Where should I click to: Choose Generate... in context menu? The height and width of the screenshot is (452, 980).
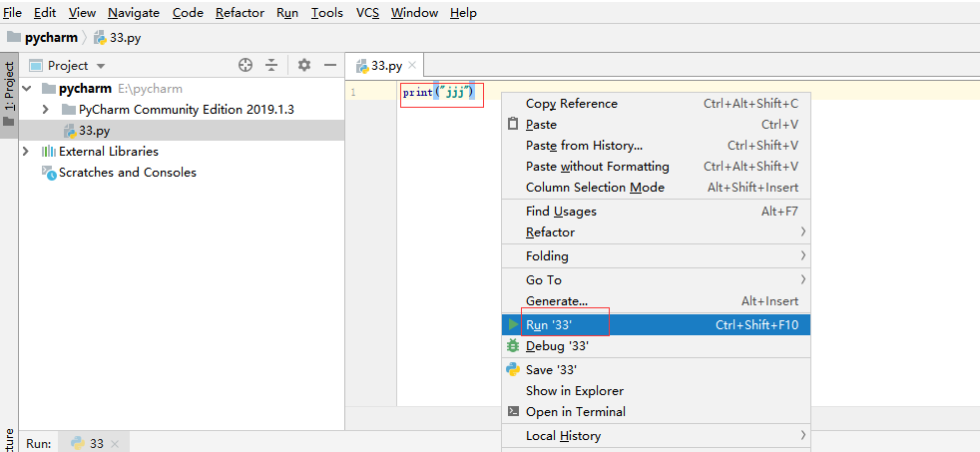(657, 300)
